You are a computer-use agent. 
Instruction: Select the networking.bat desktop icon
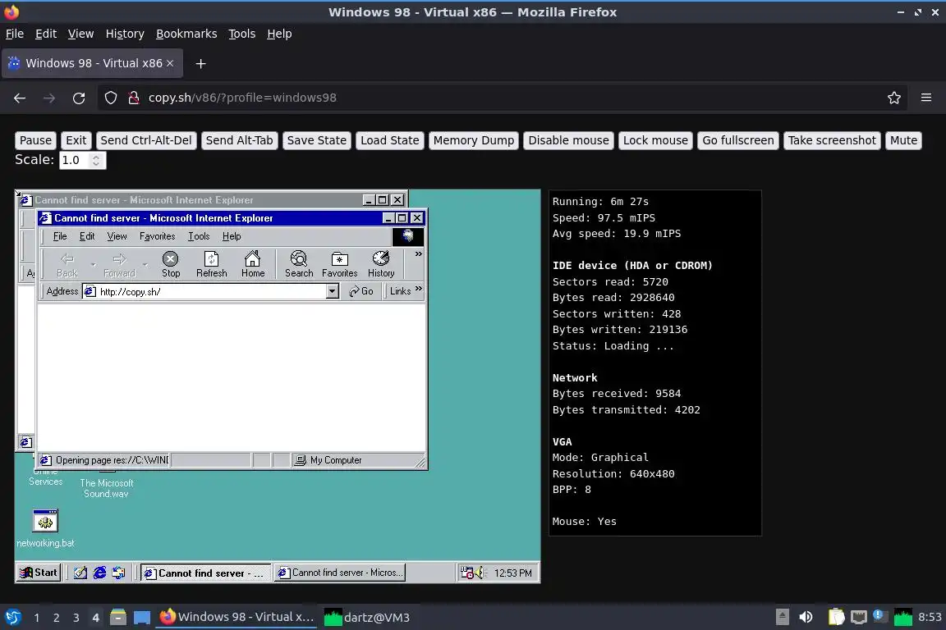tap(45, 529)
